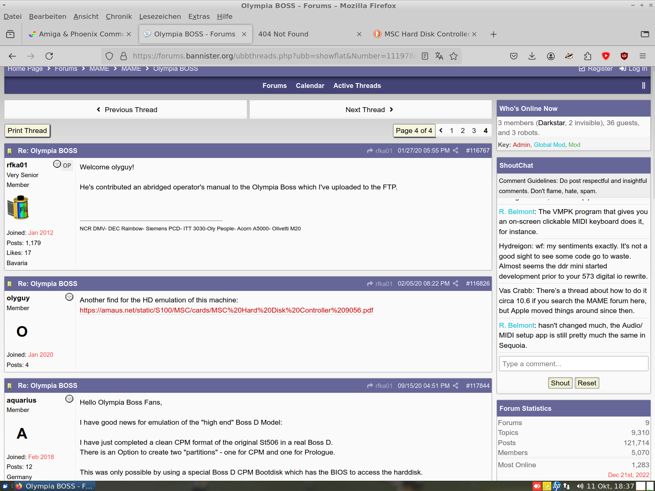Open MSC Hard Disk Controller PDF link
Screen dimensions: 655x491
(226, 310)
